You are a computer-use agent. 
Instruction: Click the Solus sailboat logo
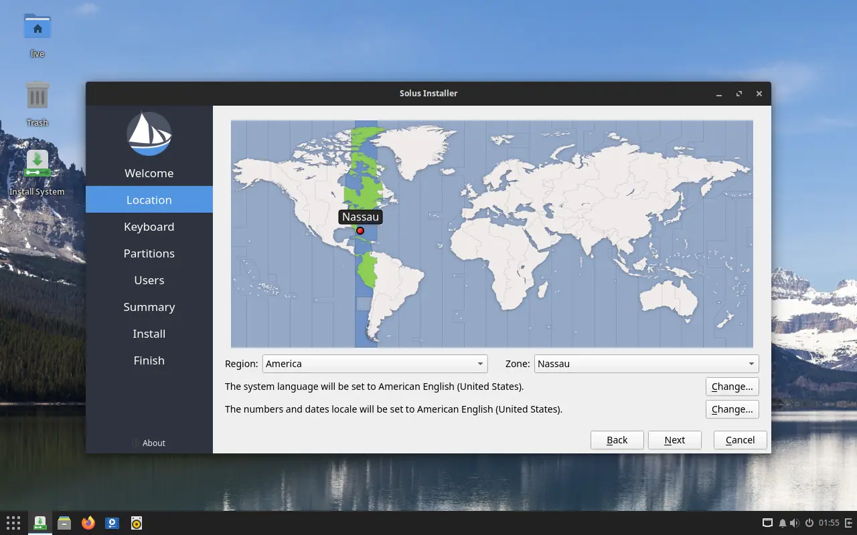point(149,134)
